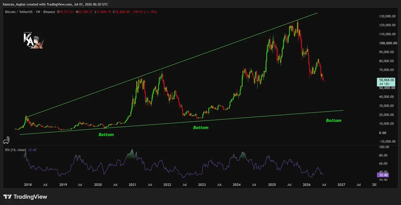Click the 10,000.00 price axis label
Image resolution: width=401 pixels, height=205 pixels.
click(386, 124)
